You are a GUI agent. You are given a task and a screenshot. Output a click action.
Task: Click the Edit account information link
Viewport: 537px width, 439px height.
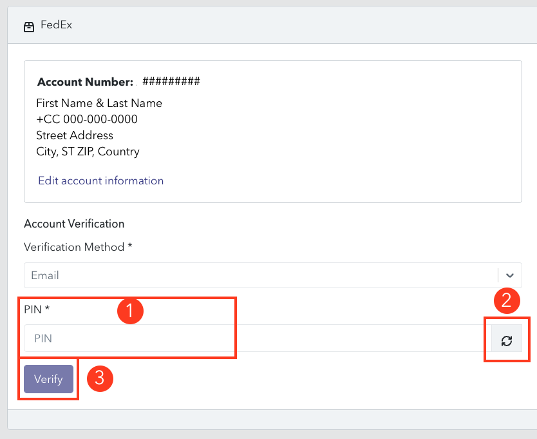click(x=100, y=180)
